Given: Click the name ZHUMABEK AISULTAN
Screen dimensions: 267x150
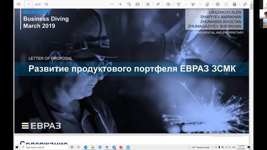Looking at the screenshot, I should (x=221, y=22).
